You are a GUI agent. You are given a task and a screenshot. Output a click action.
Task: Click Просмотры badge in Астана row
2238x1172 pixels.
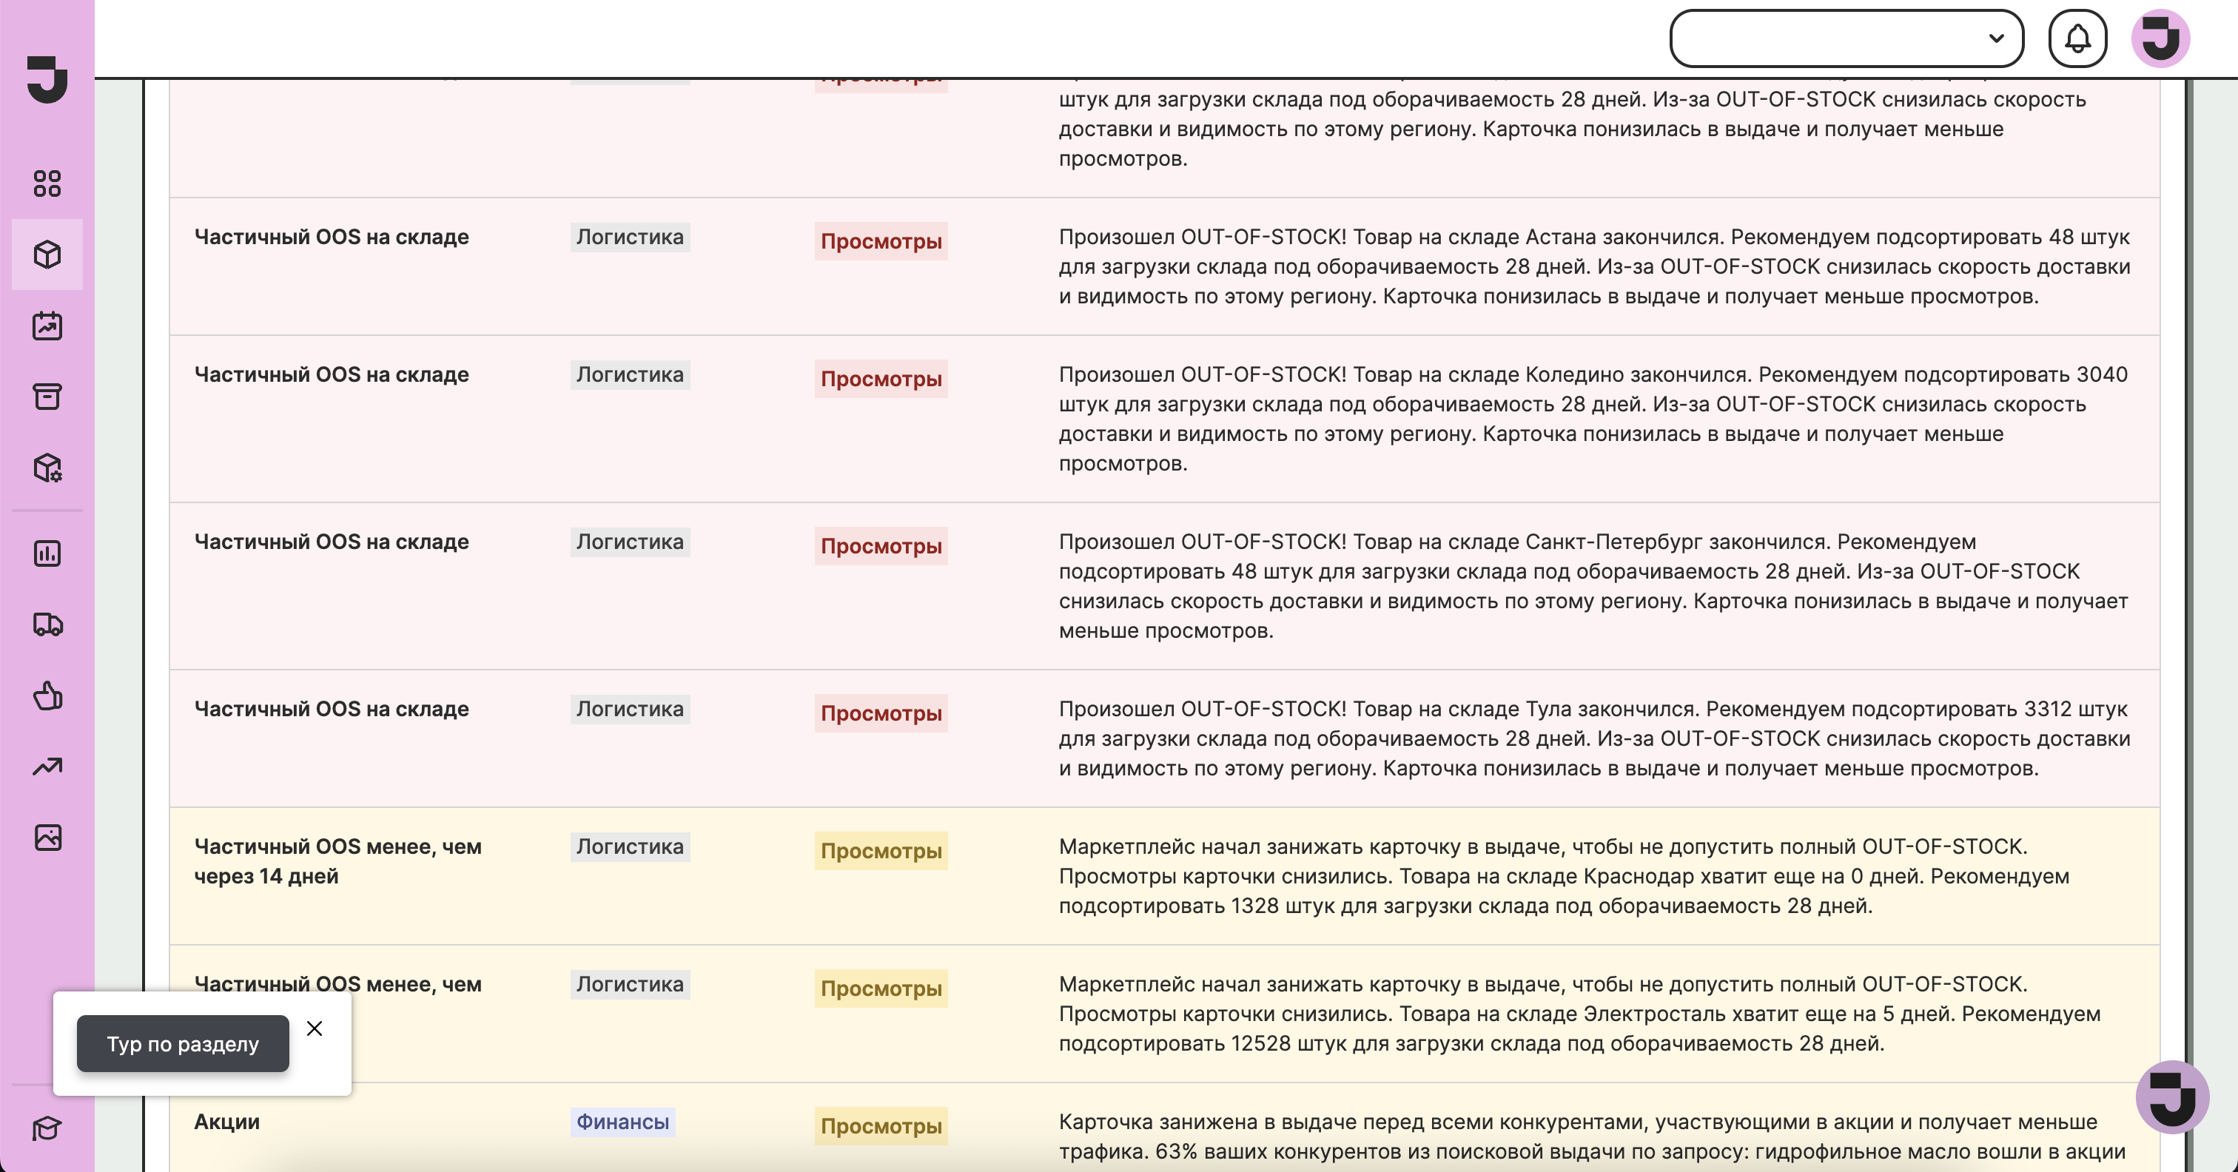[x=881, y=240]
